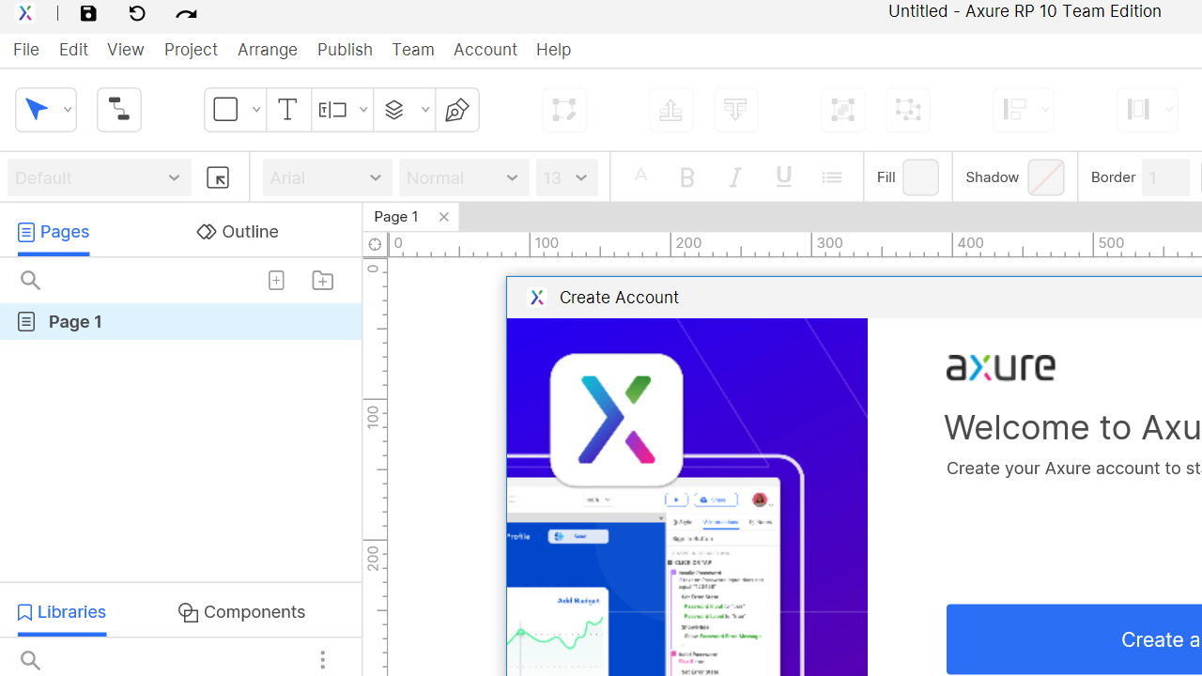Image resolution: width=1202 pixels, height=676 pixels.
Task: Click the Add Folder icon
Action: pyautogui.click(x=322, y=281)
